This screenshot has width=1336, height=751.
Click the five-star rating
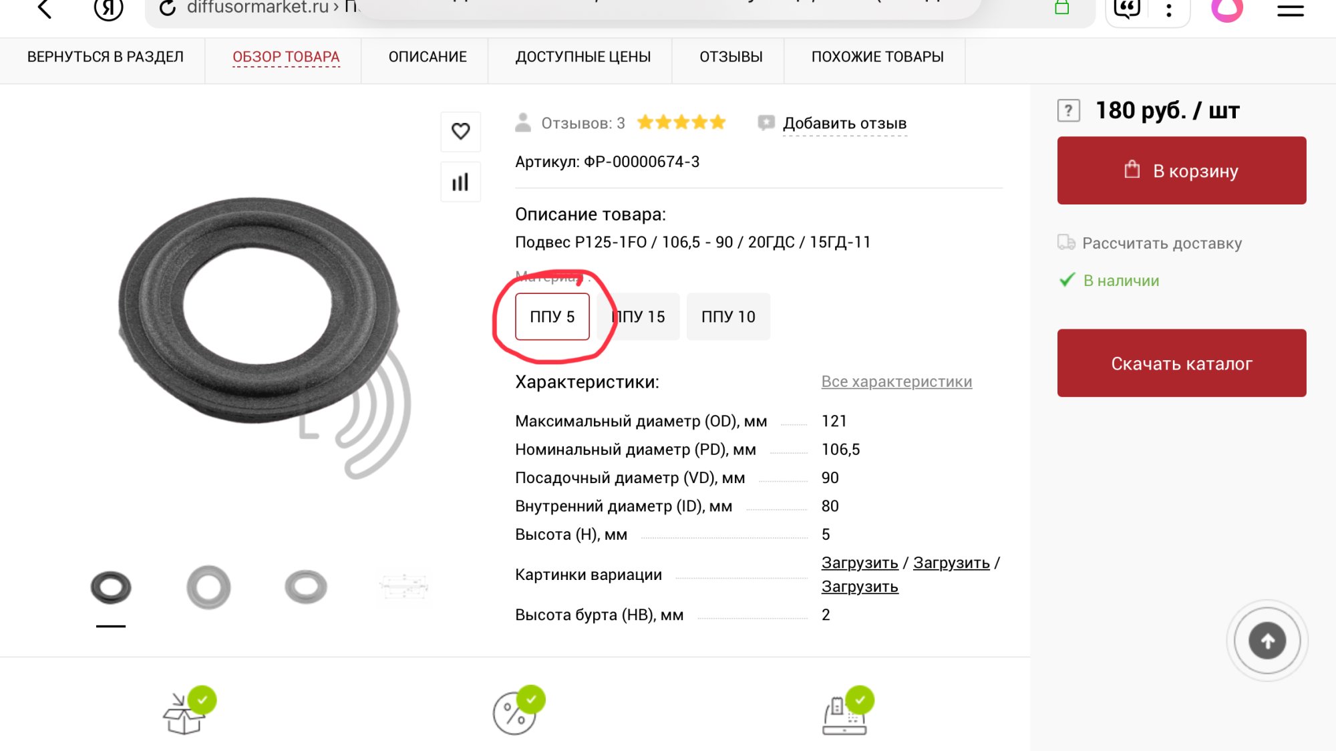click(681, 122)
